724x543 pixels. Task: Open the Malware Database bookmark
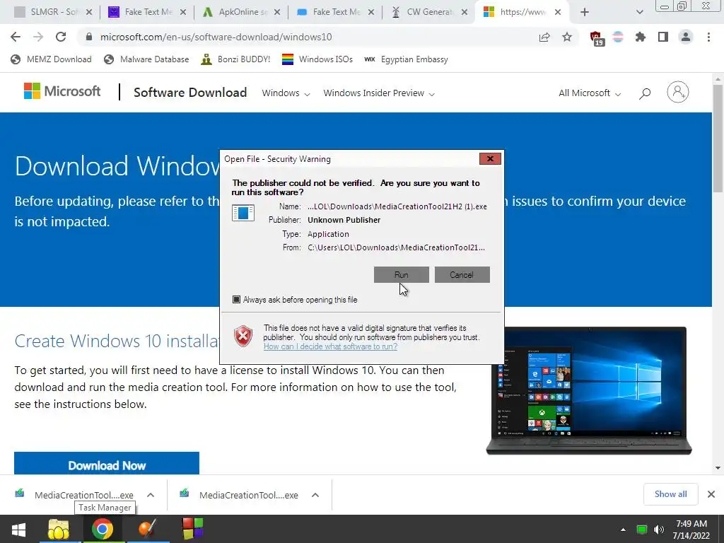146,59
